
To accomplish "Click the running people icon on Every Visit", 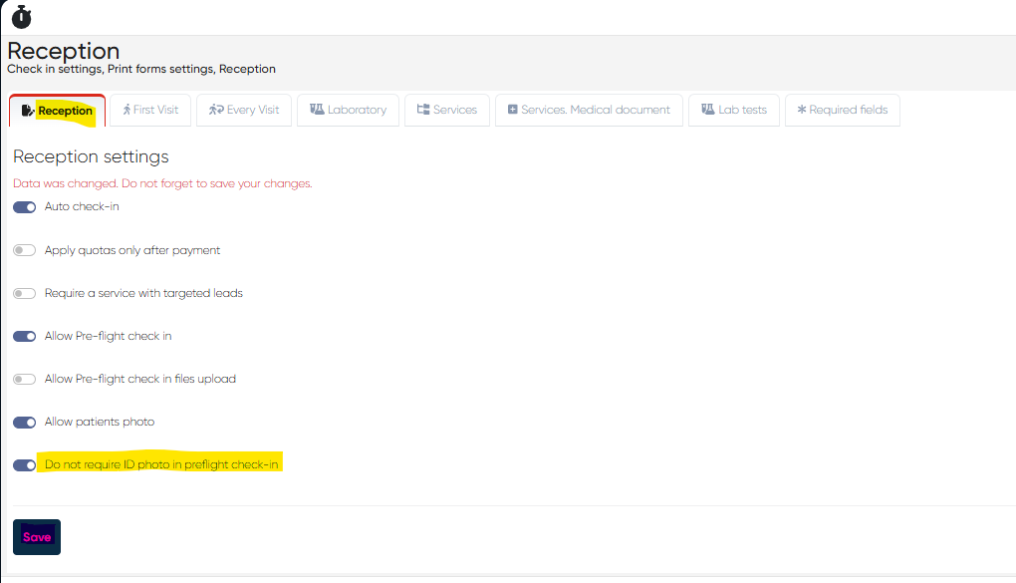I will tap(215, 110).
